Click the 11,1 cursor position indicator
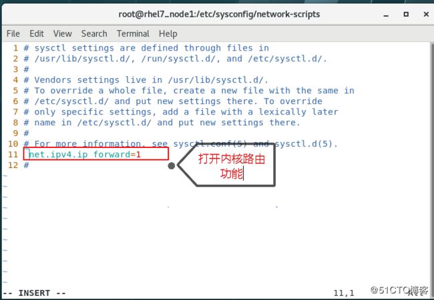This screenshot has width=434, height=300. [x=344, y=293]
